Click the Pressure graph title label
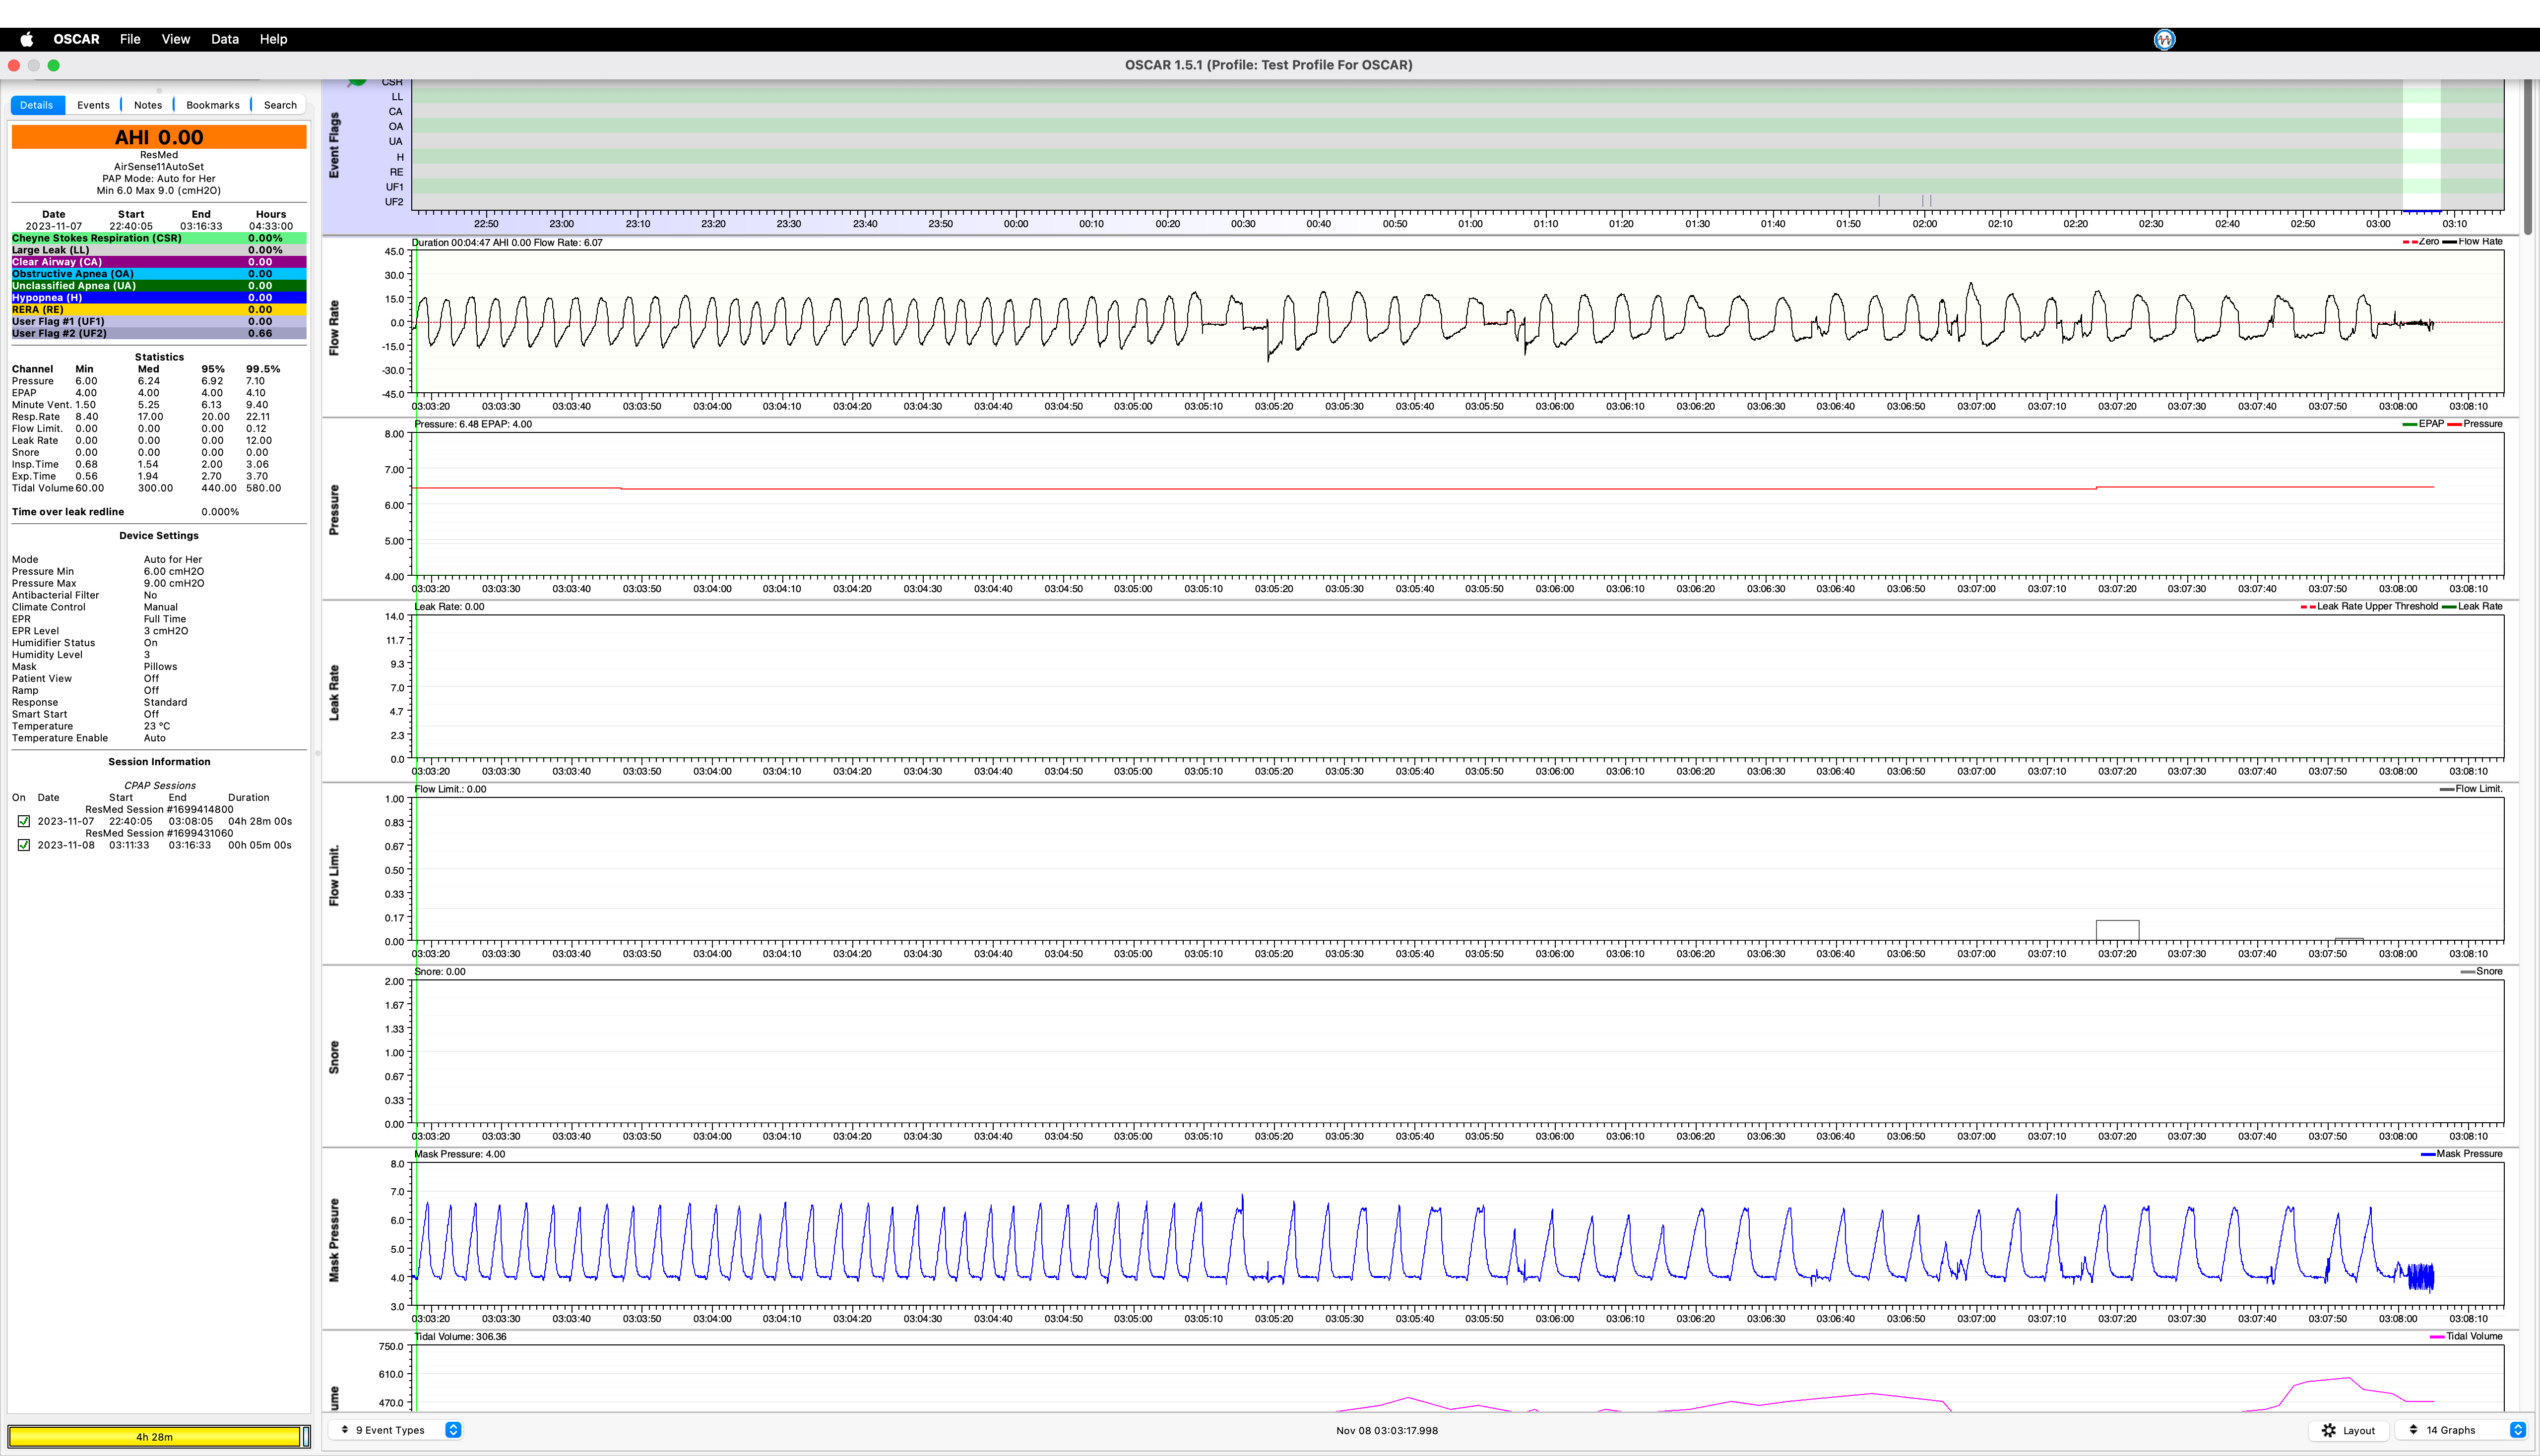The height and width of the screenshot is (1456, 2540). click(x=334, y=510)
